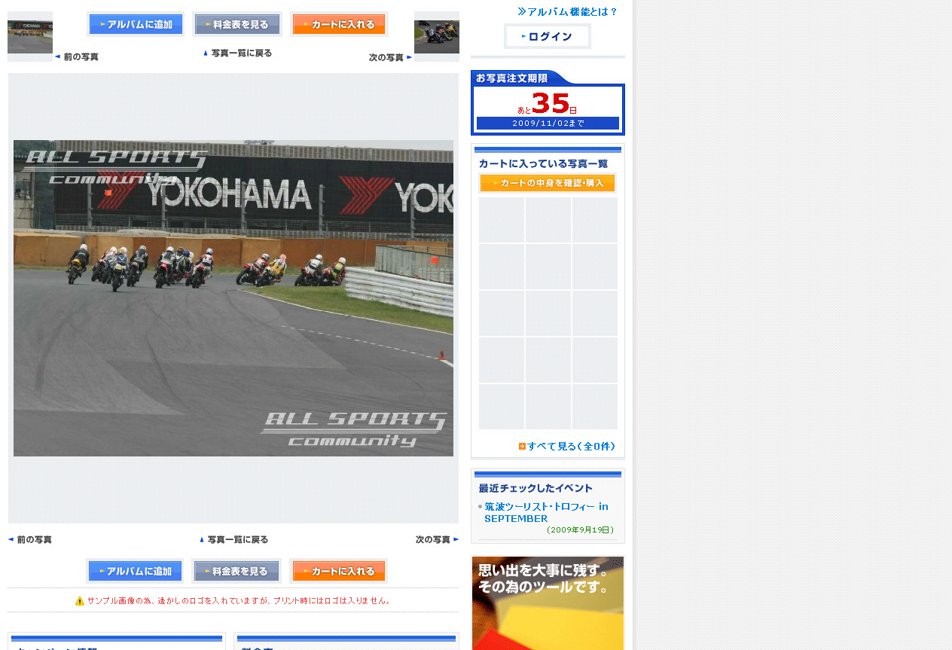
Task: Click the bottom アルバムに追加 button
Action: pyautogui.click(x=136, y=571)
